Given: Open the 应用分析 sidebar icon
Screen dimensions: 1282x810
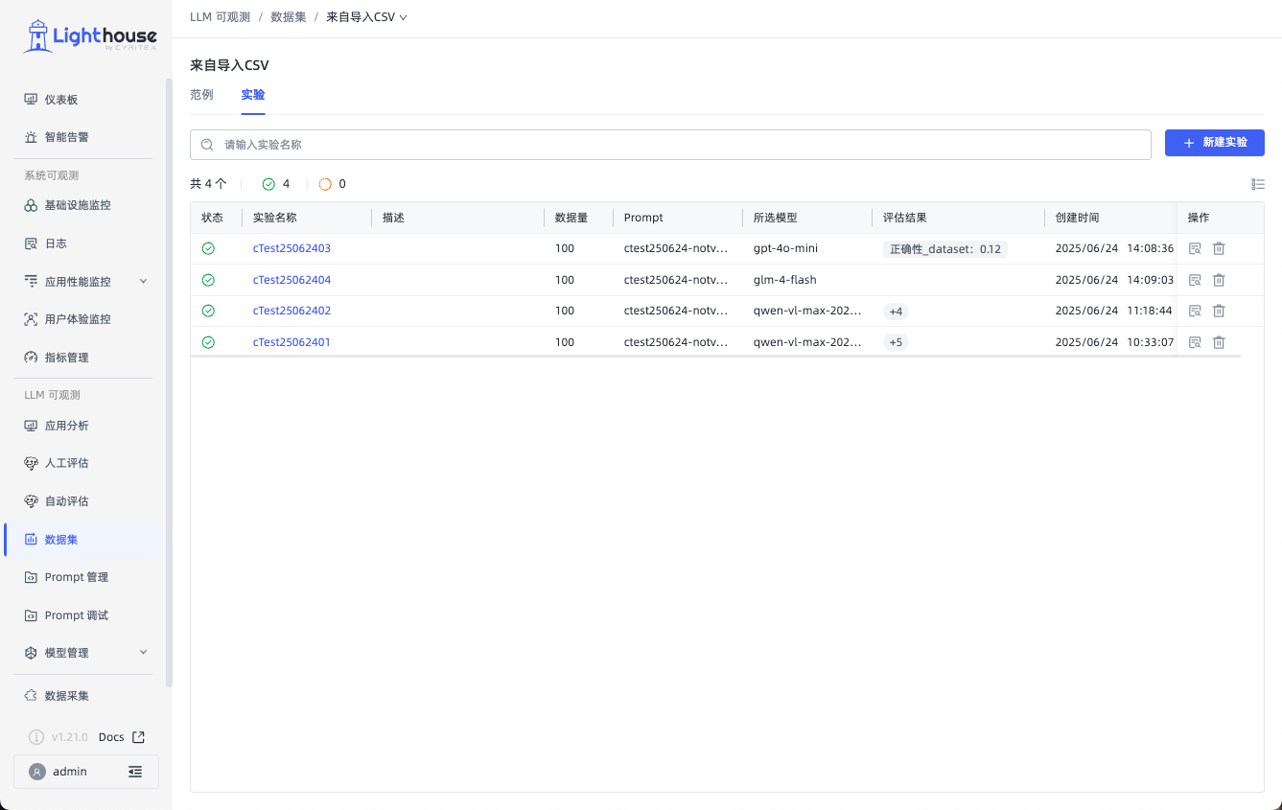Looking at the screenshot, I should (31, 426).
